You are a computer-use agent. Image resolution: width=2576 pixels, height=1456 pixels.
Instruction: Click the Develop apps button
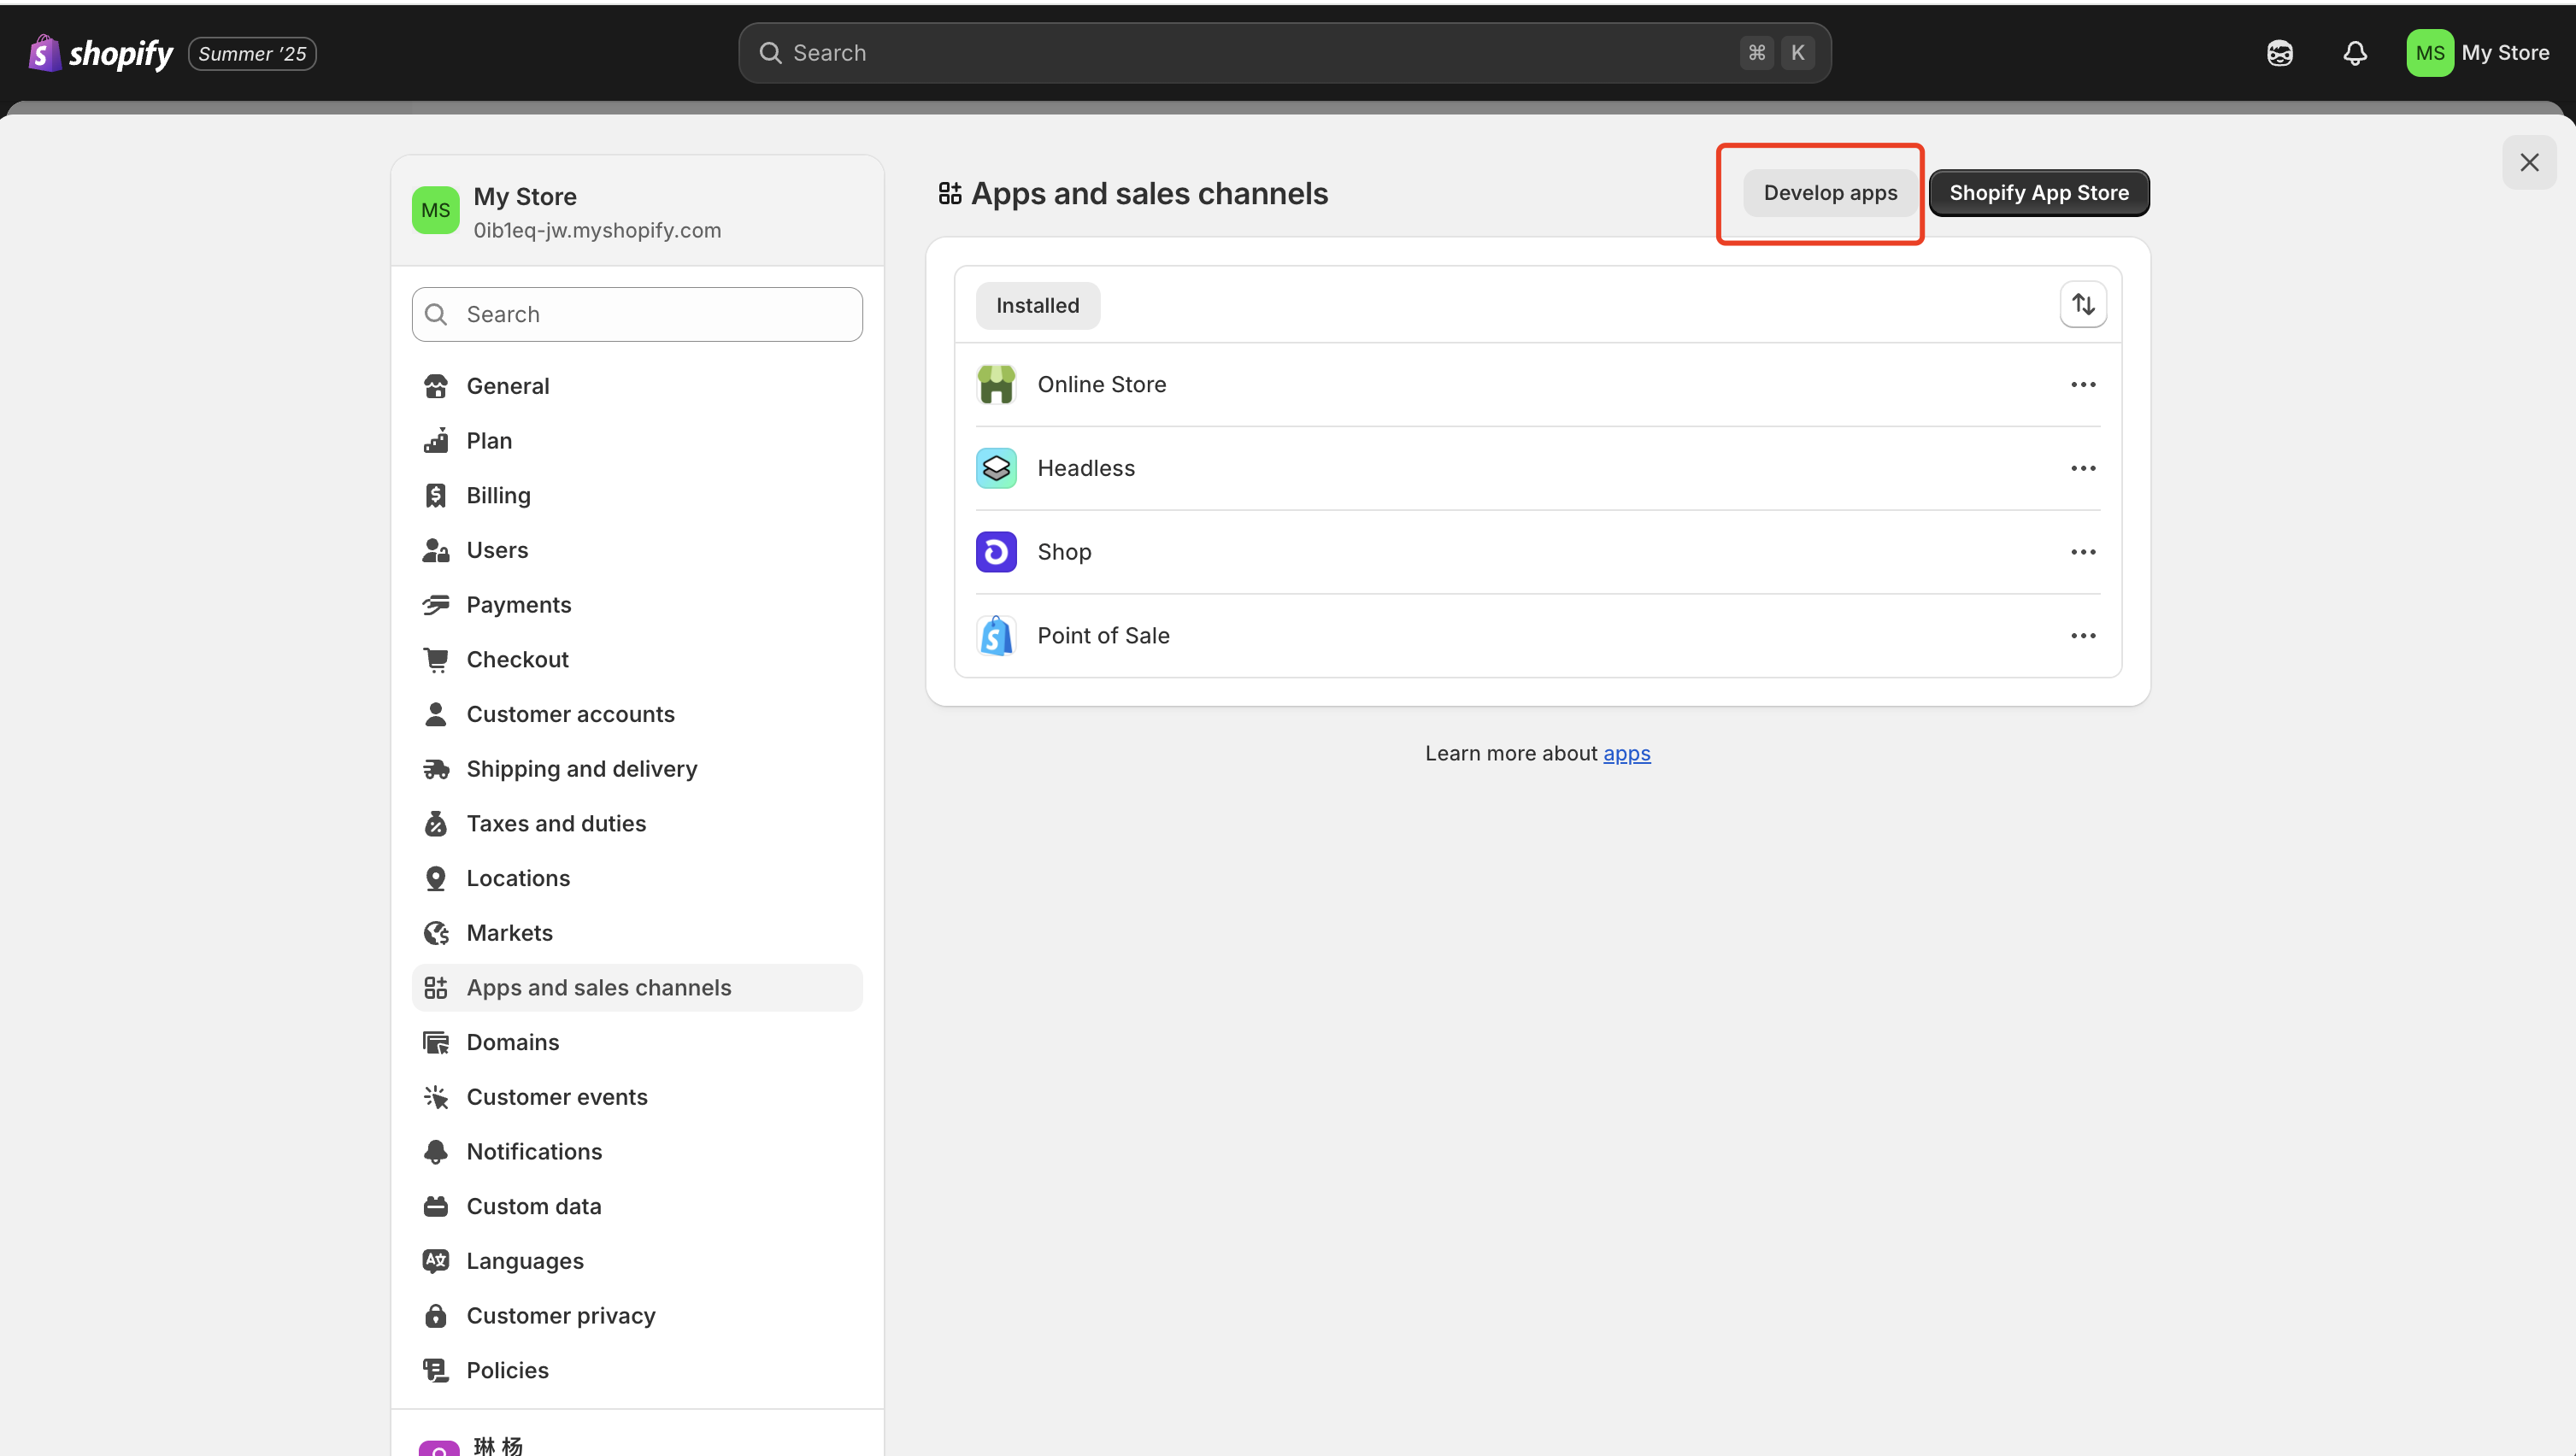pos(1829,193)
